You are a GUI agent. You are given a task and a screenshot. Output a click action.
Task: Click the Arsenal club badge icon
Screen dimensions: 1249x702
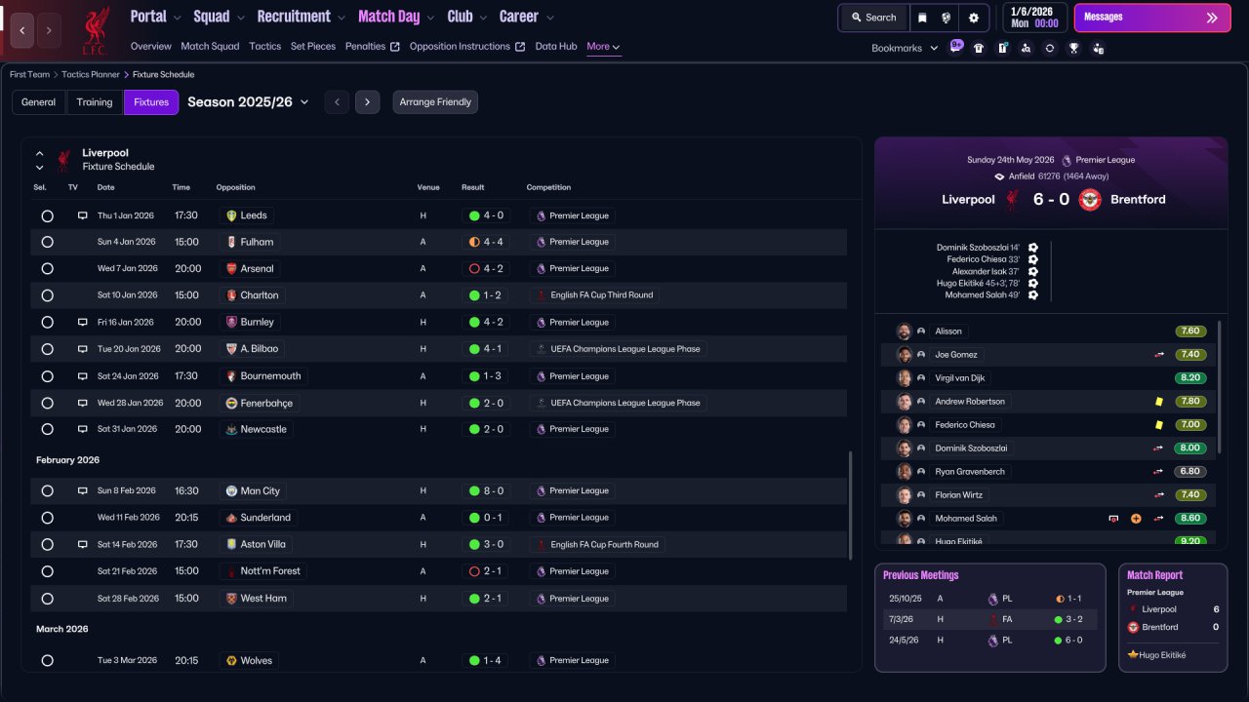point(231,268)
